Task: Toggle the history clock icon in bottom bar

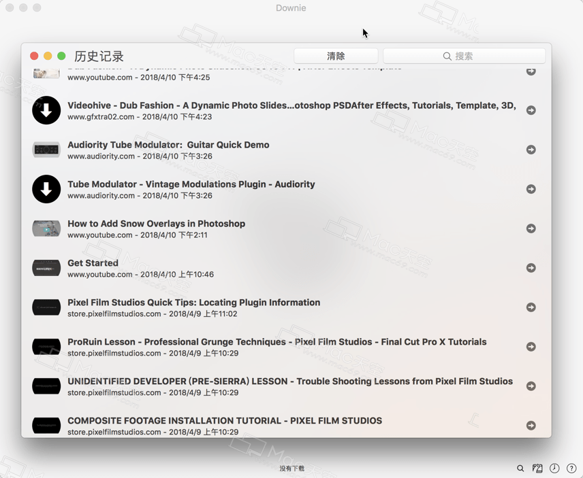Action: click(554, 468)
